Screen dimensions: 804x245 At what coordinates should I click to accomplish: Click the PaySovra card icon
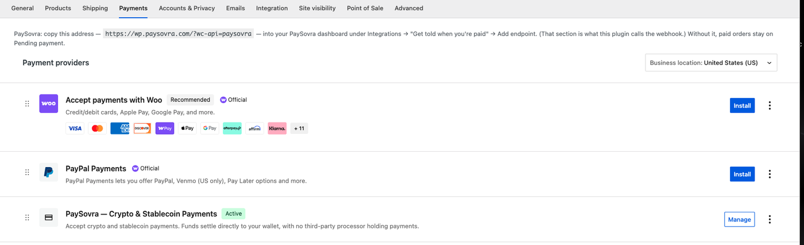(49, 218)
